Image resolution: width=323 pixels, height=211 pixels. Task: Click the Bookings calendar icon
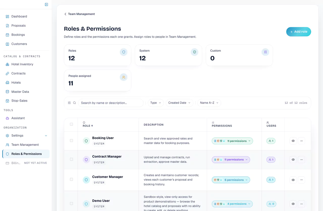[x=7, y=35]
